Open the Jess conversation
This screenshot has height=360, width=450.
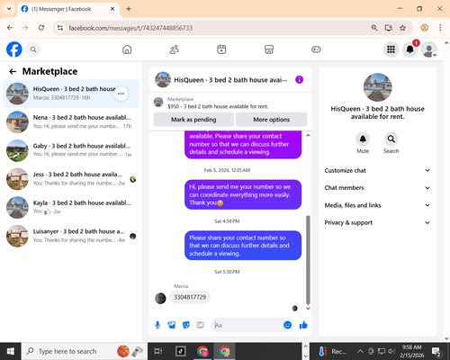(x=71, y=179)
